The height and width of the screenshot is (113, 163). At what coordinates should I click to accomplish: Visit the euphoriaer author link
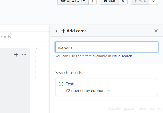[x=100, y=91]
